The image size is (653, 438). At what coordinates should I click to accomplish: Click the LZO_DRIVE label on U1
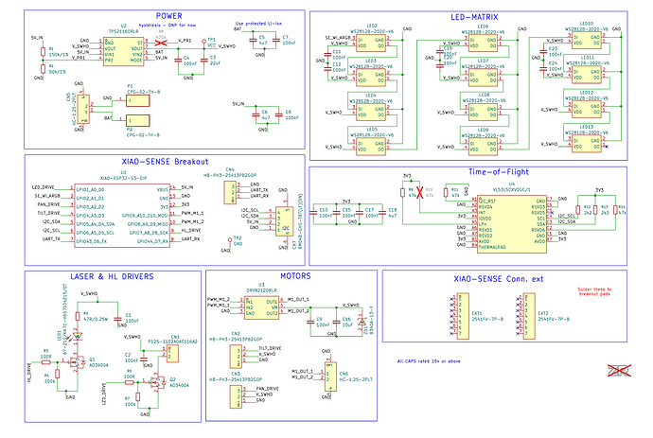pos(43,187)
